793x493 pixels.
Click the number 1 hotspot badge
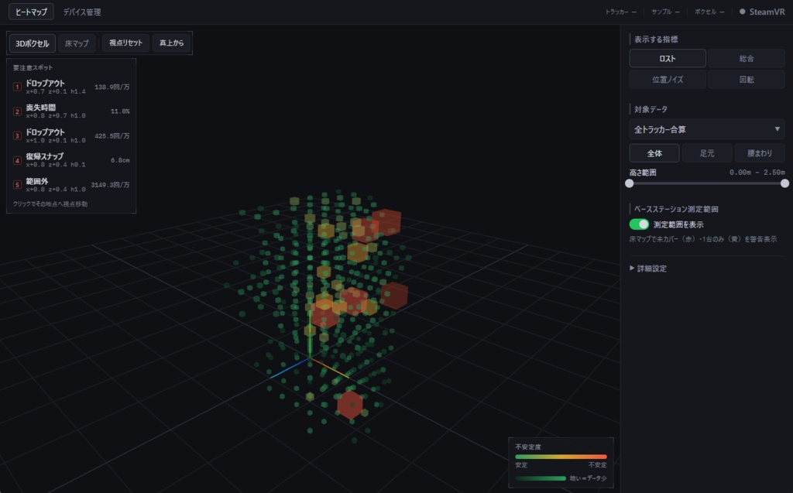point(17,87)
